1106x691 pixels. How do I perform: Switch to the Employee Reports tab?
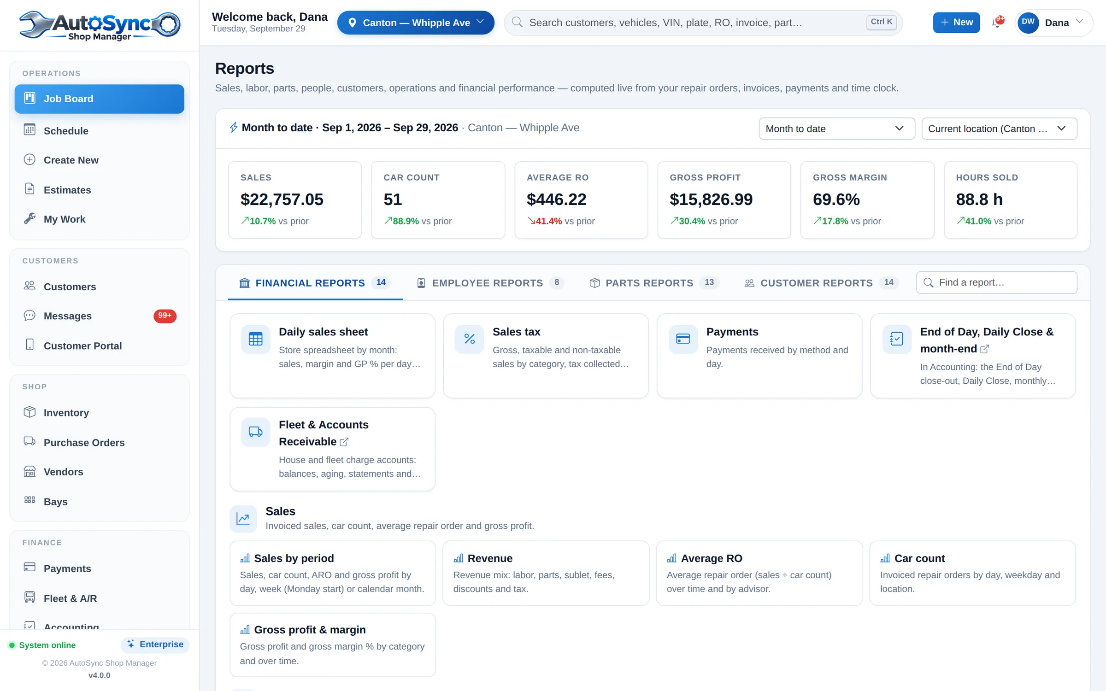click(x=490, y=283)
